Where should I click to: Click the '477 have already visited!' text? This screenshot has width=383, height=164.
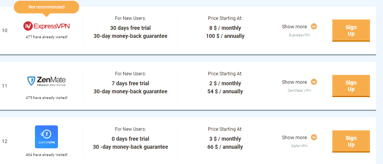[x=46, y=37]
